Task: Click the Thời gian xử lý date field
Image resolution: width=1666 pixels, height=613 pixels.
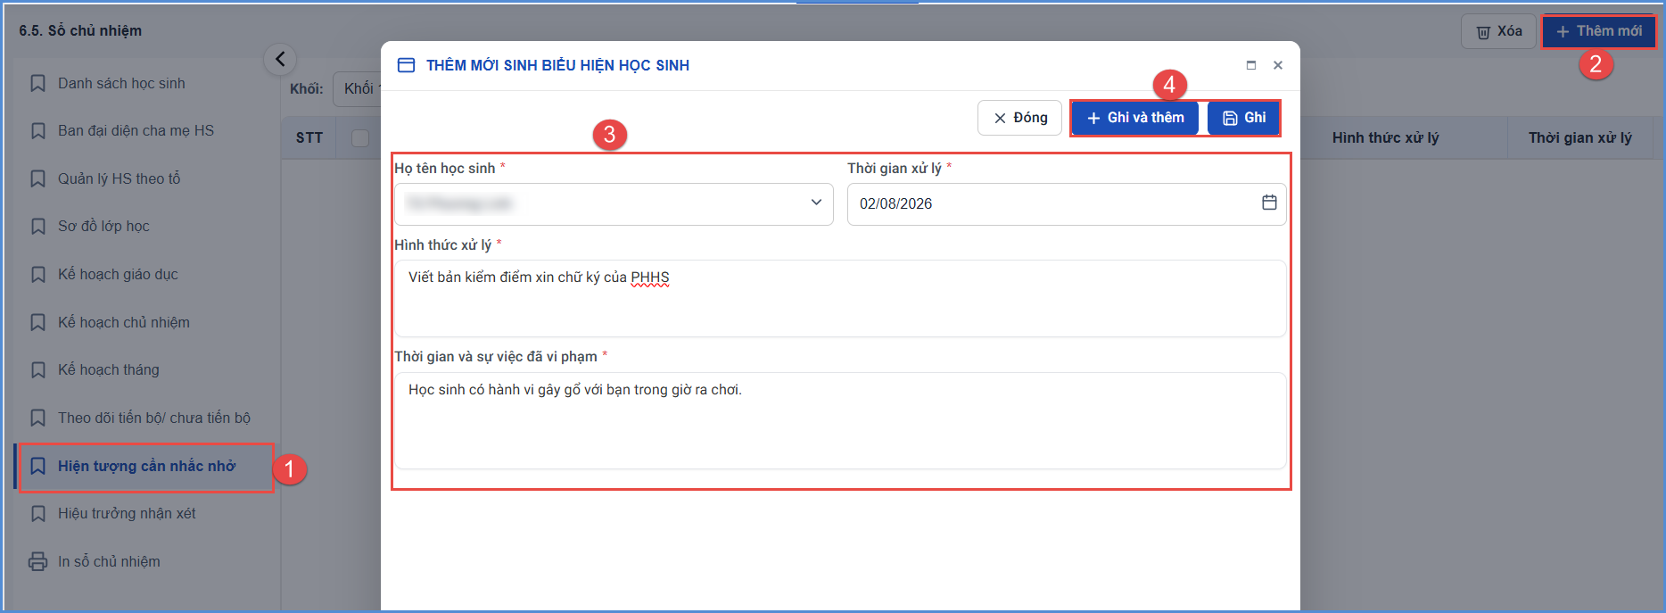Action: click(x=1067, y=204)
